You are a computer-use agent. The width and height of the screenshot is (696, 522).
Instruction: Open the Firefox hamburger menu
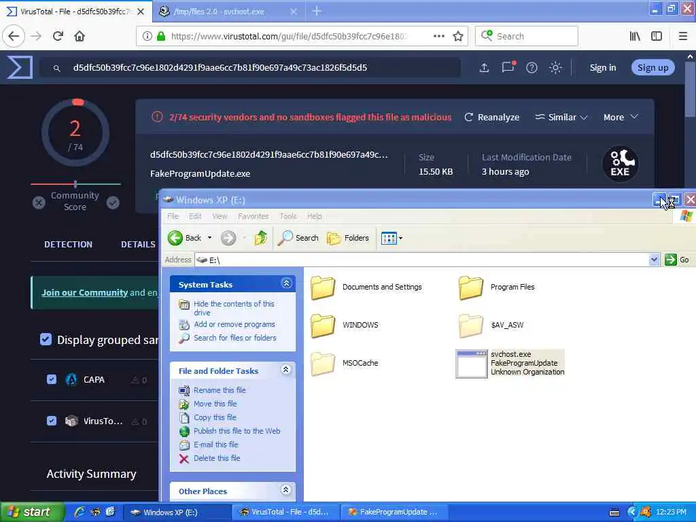pyautogui.click(x=683, y=36)
